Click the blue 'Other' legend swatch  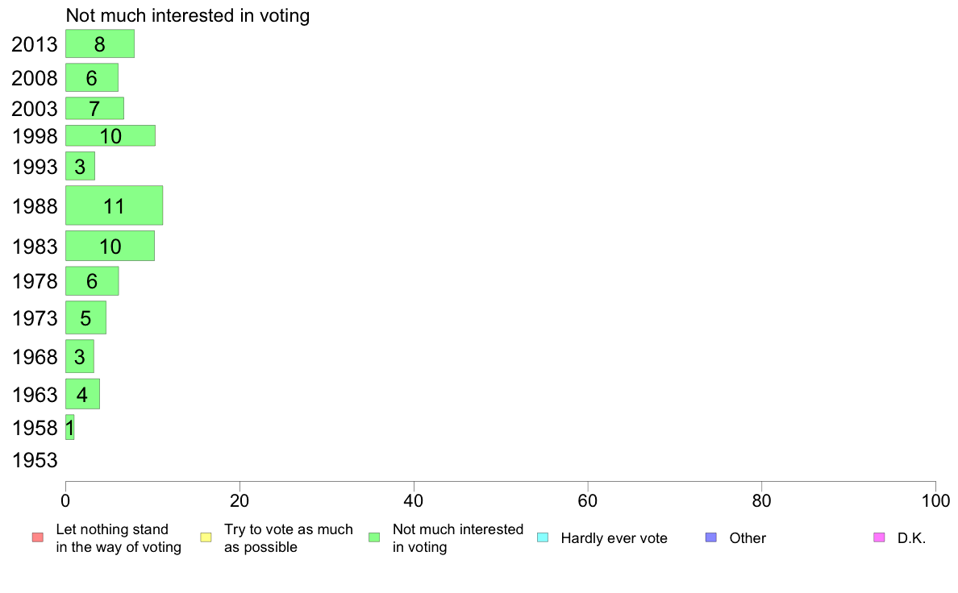(711, 537)
